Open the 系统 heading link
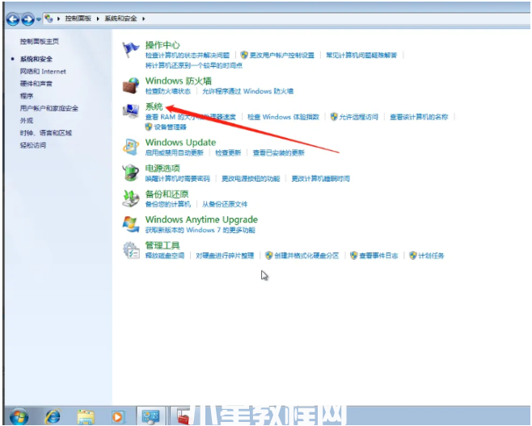The image size is (532, 426). (154, 106)
